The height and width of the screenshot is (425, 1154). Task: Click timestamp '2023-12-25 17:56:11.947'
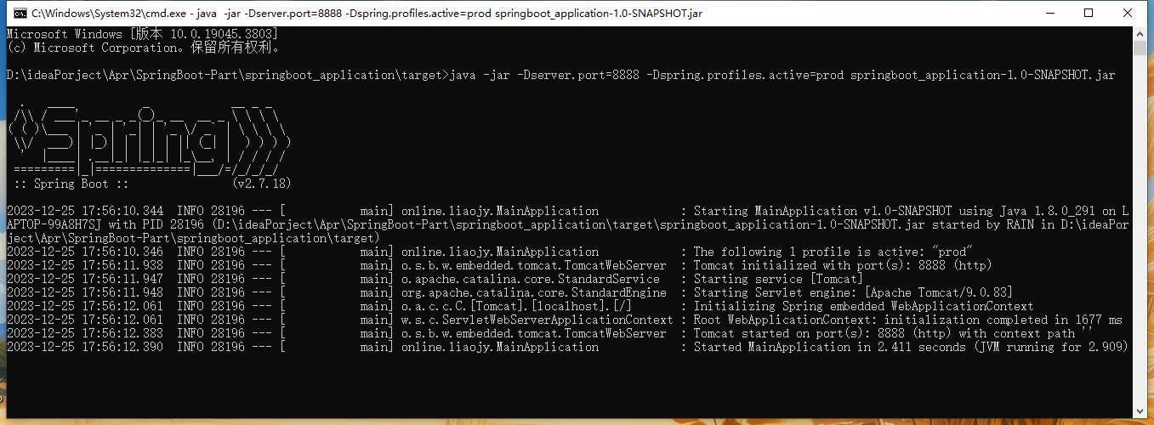(85, 279)
